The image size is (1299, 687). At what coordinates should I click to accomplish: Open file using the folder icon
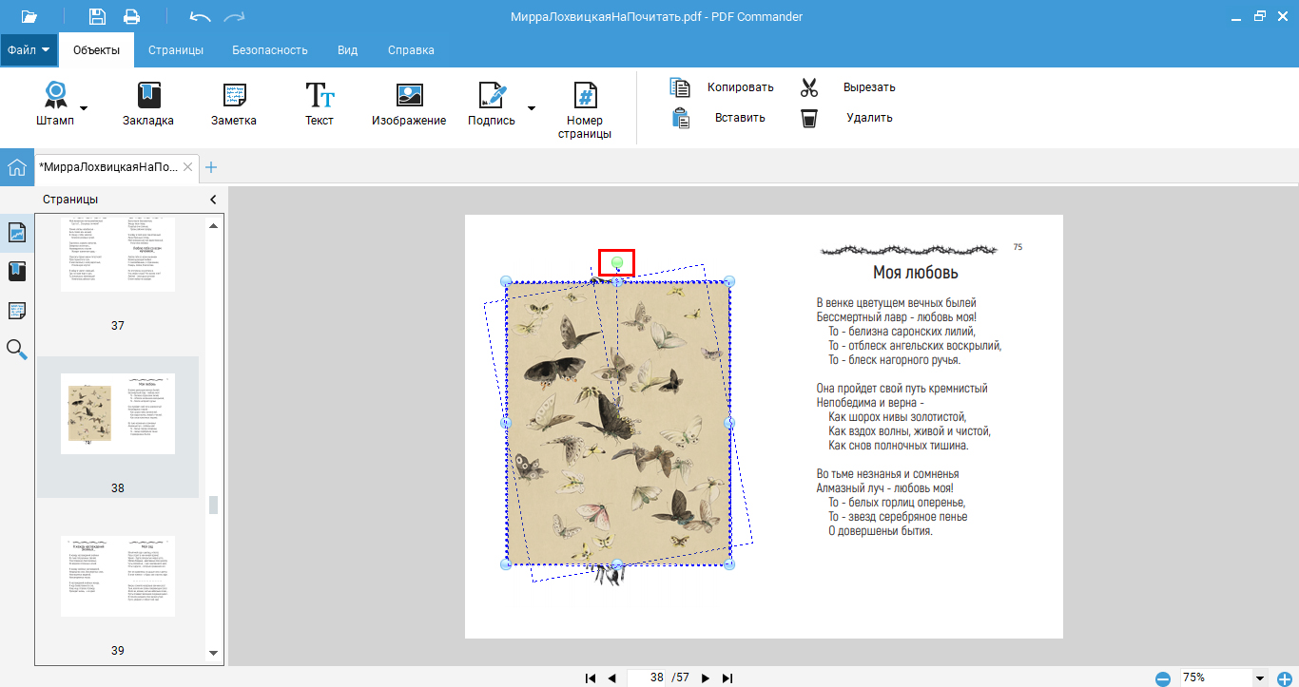29,16
